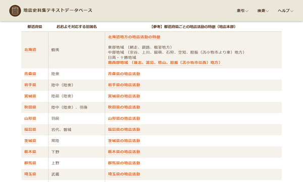Screen dimensions: 303x182
Task: Open the 北海道 prefecture link
Action: click(x=30, y=50)
